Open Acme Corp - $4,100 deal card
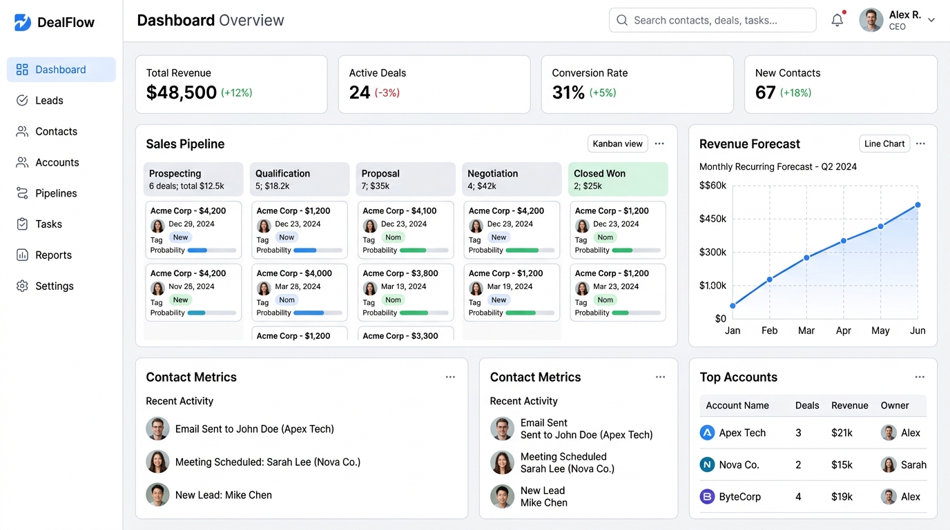 406,230
